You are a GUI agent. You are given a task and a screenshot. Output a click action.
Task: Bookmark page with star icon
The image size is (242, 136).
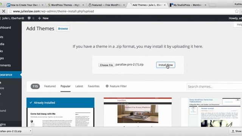click(x=237, y=11)
